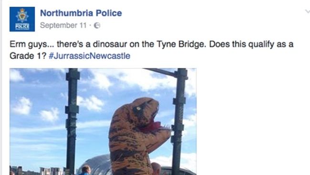The width and height of the screenshot is (310, 175).
Task: Click the left bridge pillar in photo
Action: (72, 121)
